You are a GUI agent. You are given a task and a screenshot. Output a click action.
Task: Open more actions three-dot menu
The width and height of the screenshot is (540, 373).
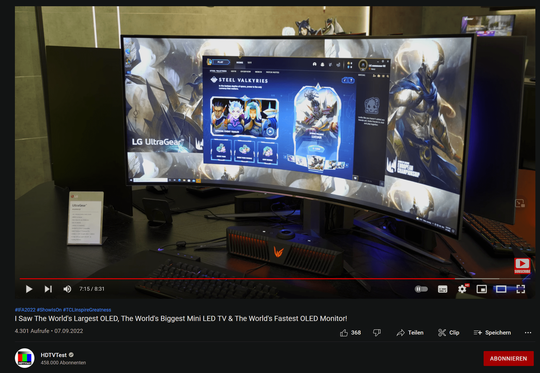pyautogui.click(x=528, y=333)
